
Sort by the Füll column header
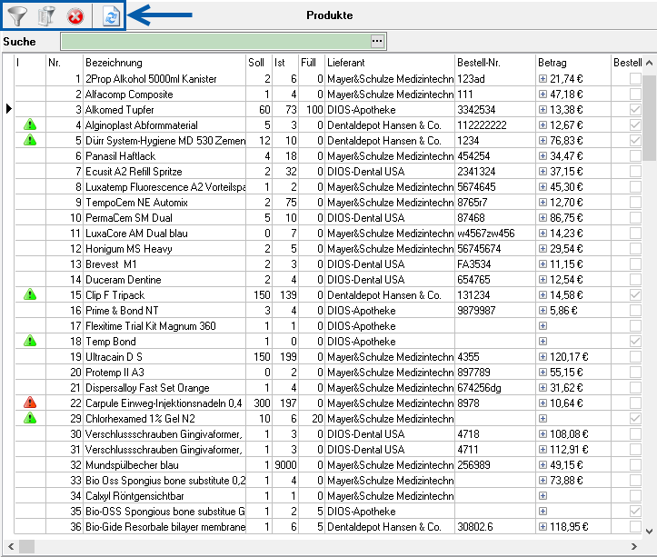(312, 63)
